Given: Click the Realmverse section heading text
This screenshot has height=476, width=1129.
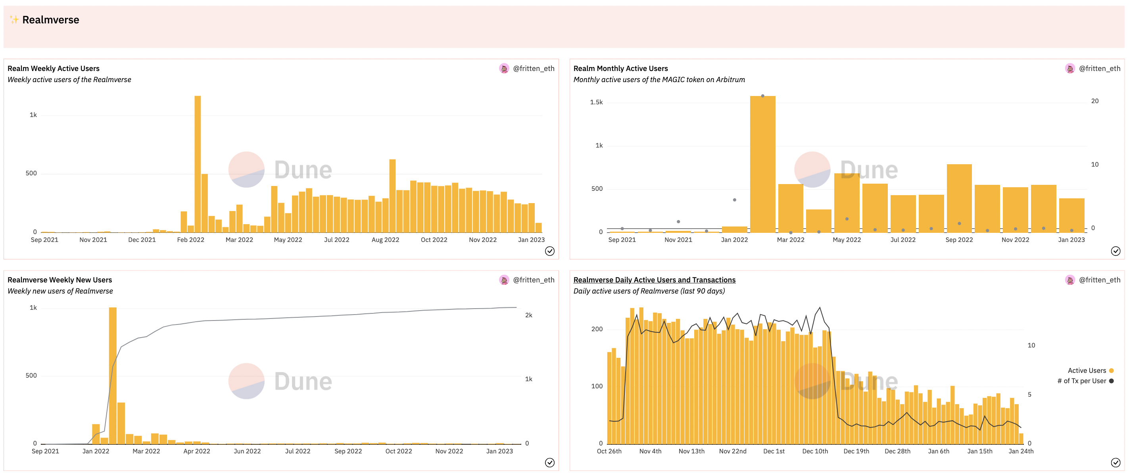Looking at the screenshot, I should coord(51,20).
